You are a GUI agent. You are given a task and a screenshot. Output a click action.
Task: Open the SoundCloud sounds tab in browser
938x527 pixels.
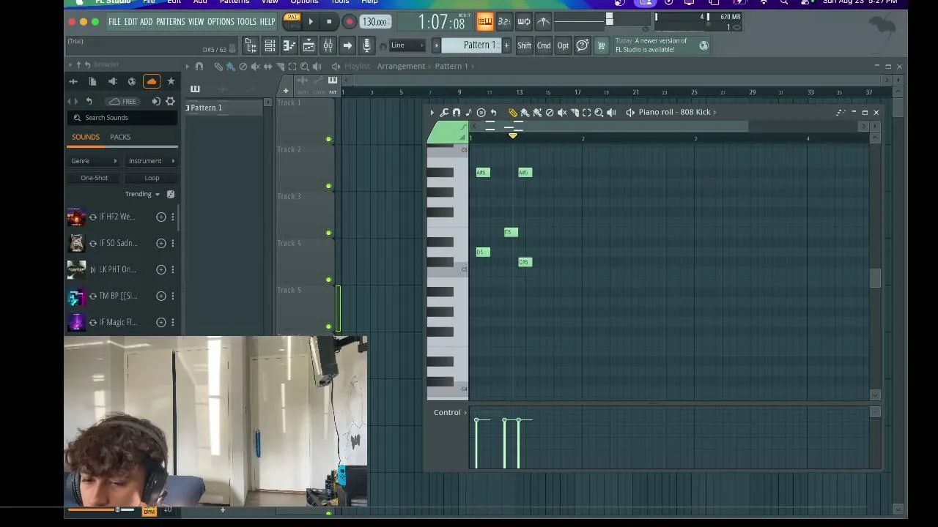152,81
